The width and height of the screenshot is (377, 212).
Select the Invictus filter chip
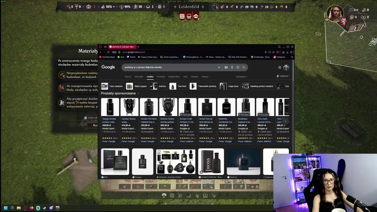(158, 86)
